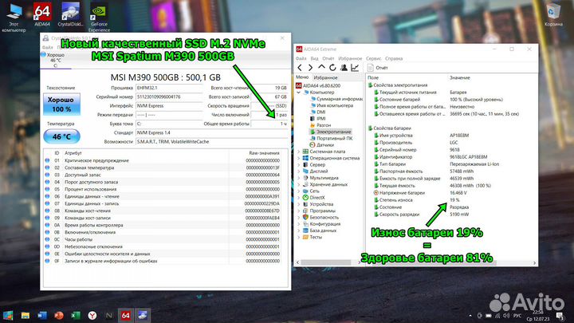Expand the DirectX node
Viewport: 574px width, 323px height.
298,198
